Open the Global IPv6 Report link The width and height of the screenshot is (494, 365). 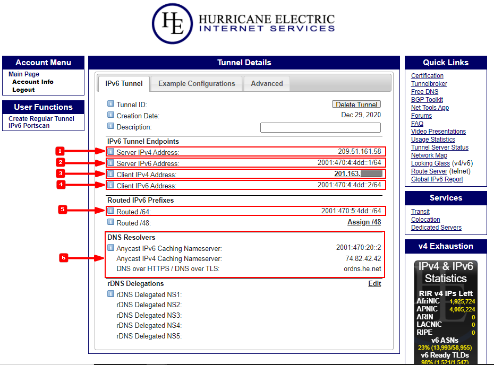click(x=437, y=179)
